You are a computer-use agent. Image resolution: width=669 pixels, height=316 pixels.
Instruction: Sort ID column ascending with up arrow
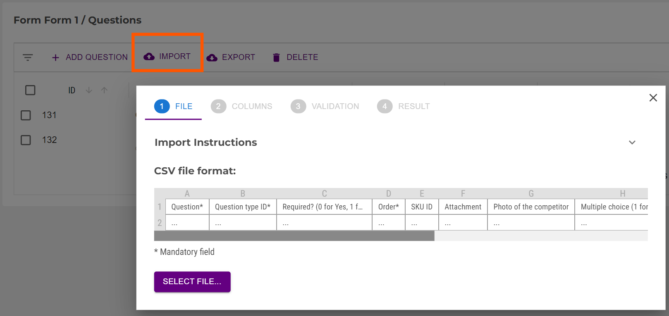(x=104, y=90)
